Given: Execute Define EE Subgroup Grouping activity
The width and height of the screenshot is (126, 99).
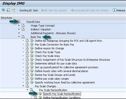Looking at the screenshot, I should 32,41.
